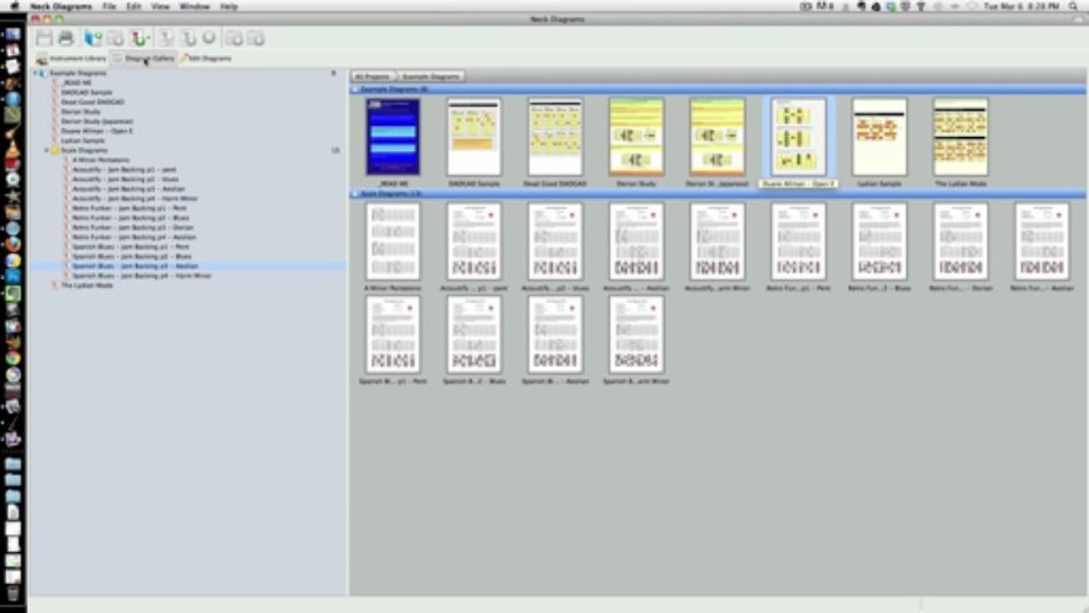Open the Trash in the dock
The height and width of the screenshot is (613, 1089).
click(13, 593)
